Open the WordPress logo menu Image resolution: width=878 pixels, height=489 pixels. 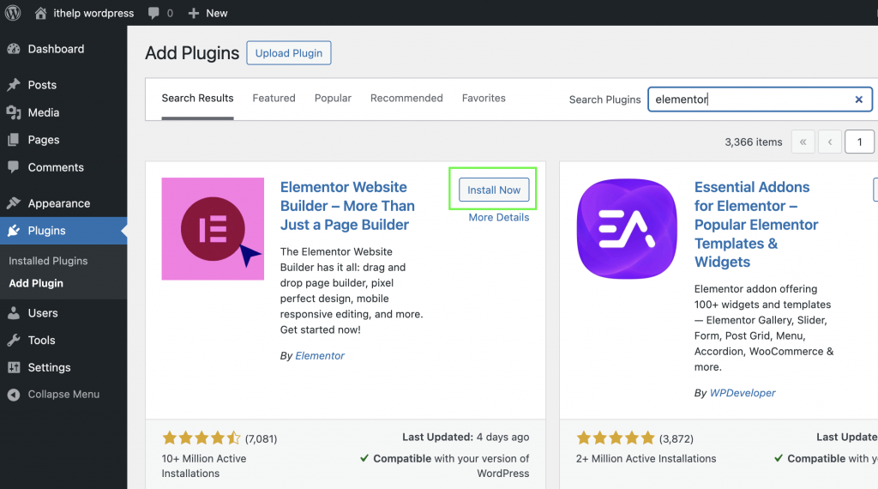coord(13,12)
